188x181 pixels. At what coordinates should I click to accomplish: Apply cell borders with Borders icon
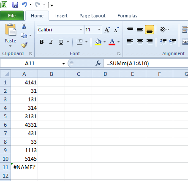(x=79, y=42)
